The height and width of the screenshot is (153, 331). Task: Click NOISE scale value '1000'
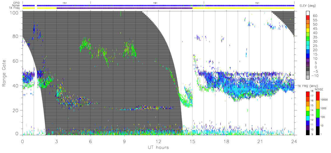coord(323,108)
